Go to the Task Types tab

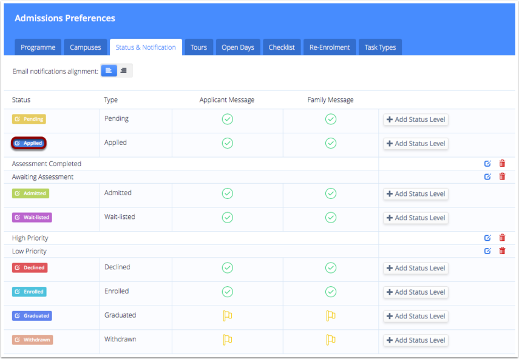tap(380, 47)
